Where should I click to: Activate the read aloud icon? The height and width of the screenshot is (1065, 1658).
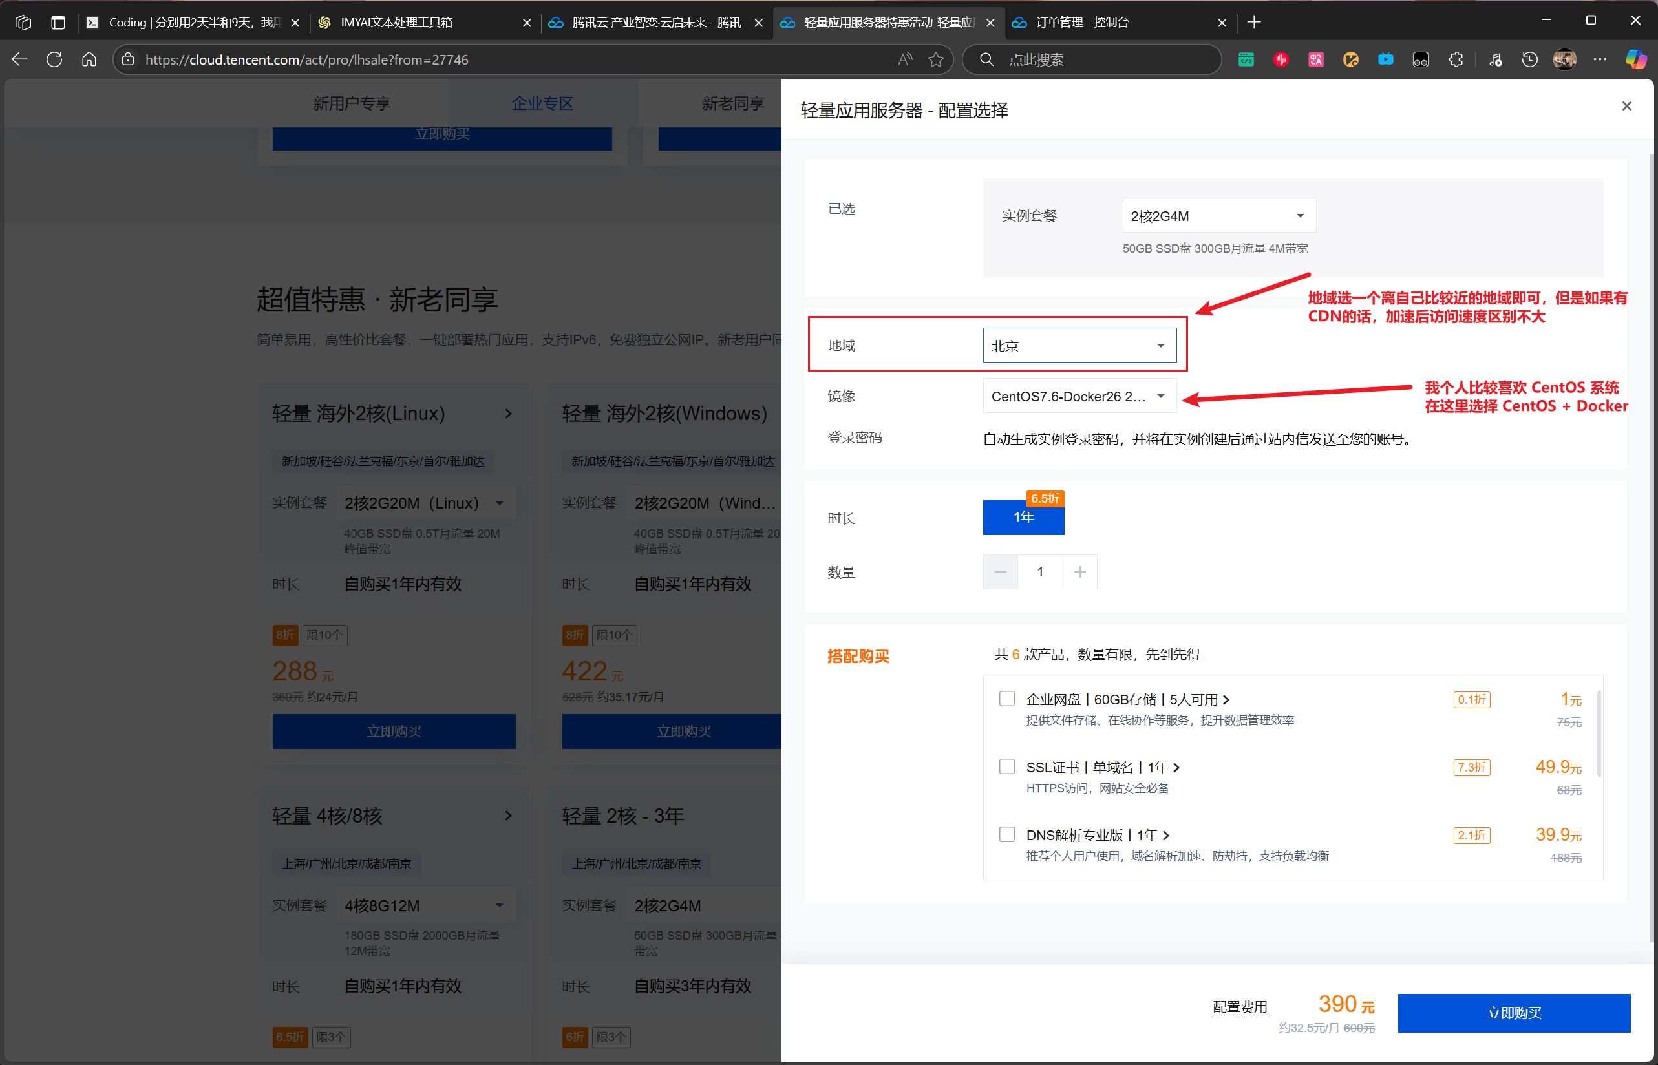(905, 59)
